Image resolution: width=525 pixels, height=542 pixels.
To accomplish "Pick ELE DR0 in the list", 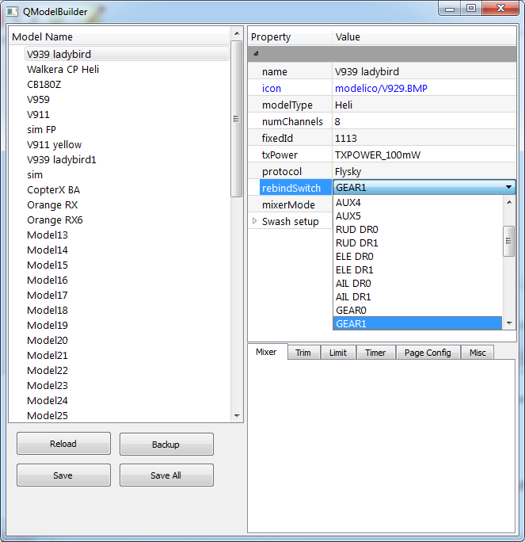I will [x=417, y=257].
